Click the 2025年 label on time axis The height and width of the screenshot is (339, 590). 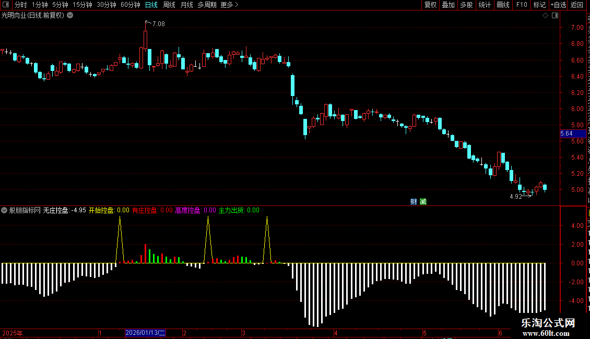[x=13, y=333]
